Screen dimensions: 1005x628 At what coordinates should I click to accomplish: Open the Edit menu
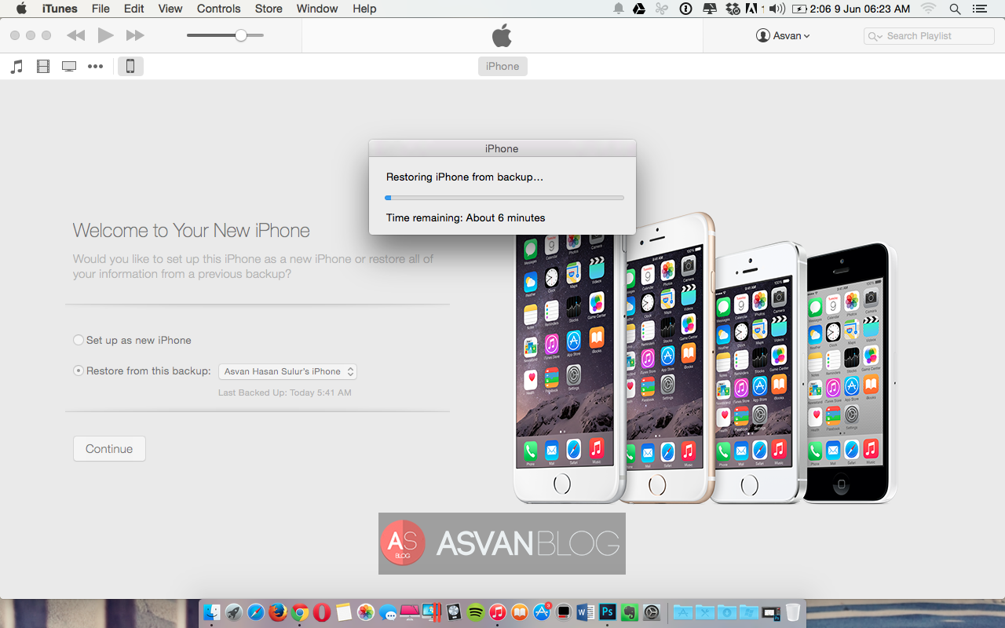(x=134, y=9)
